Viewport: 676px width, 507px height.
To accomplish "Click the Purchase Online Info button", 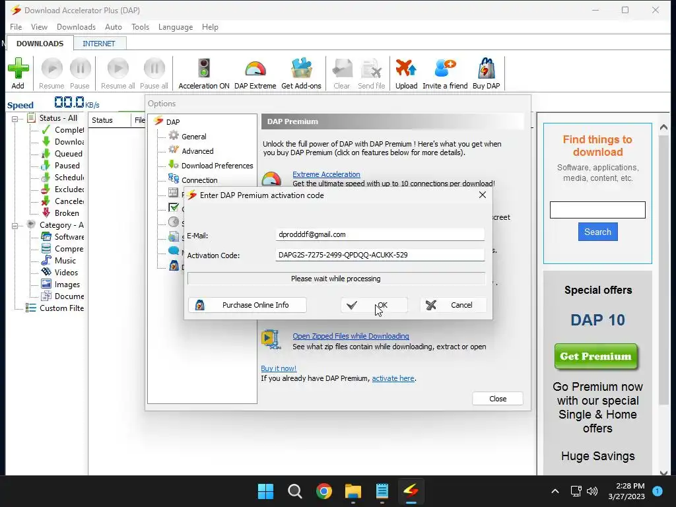I will click(x=248, y=305).
